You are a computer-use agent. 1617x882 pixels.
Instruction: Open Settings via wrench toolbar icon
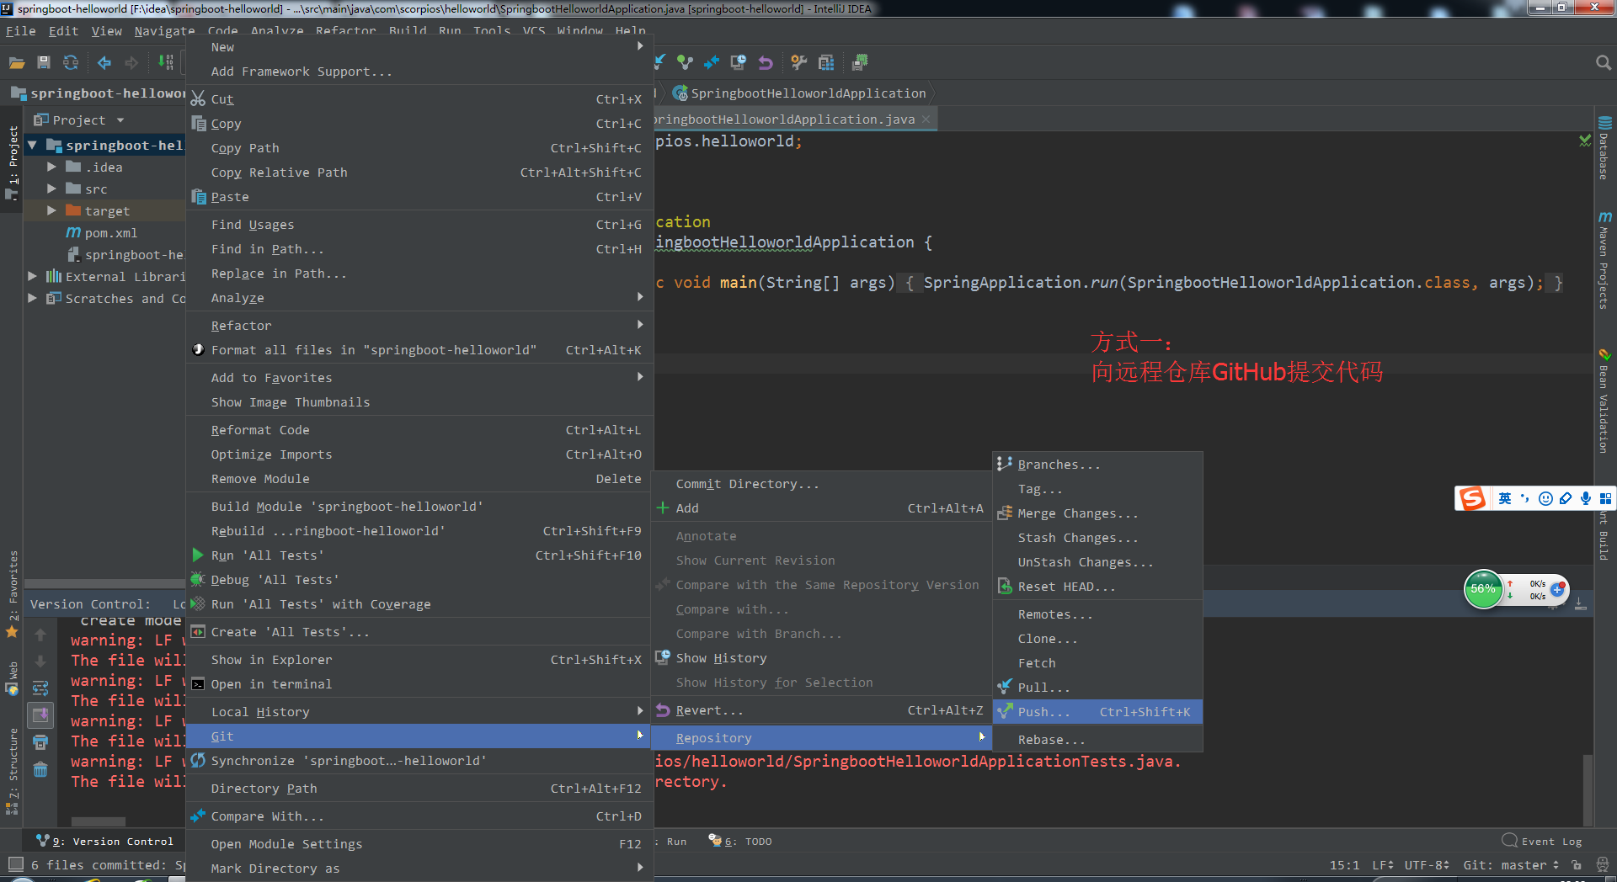[799, 62]
